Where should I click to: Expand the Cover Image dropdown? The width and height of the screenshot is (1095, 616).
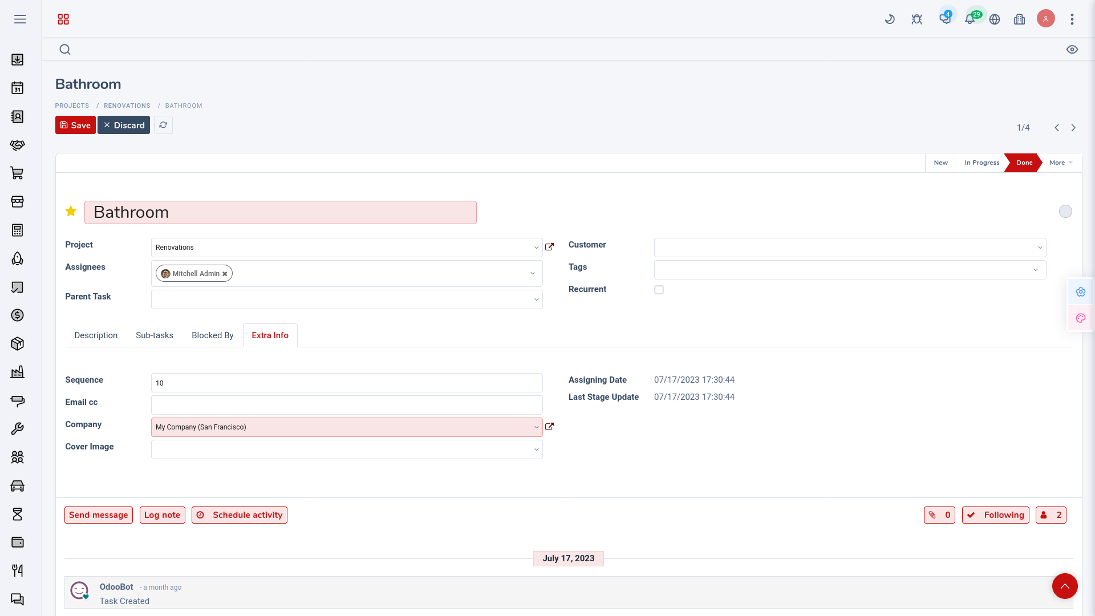pyautogui.click(x=536, y=449)
